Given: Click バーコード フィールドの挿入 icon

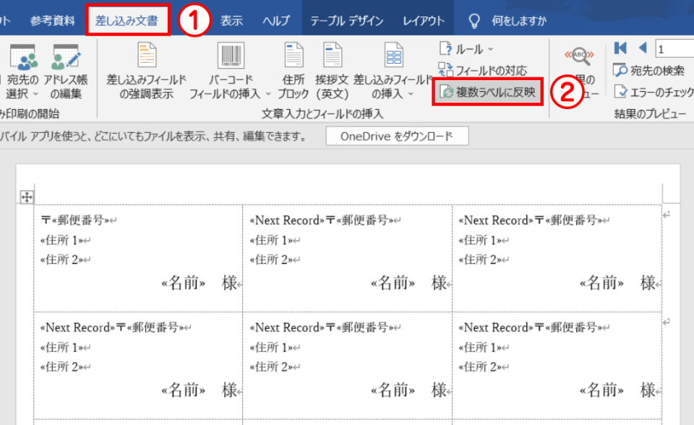Looking at the screenshot, I should pyautogui.click(x=231, y=56).
